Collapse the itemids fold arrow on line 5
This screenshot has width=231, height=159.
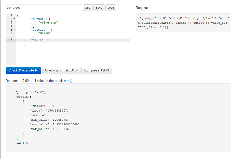tap(14, 30)
